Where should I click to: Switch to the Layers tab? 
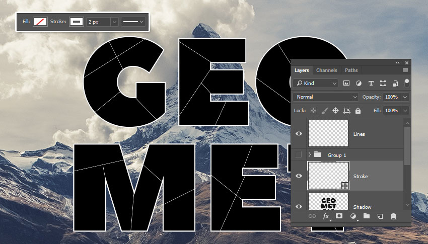coord(302,70)
